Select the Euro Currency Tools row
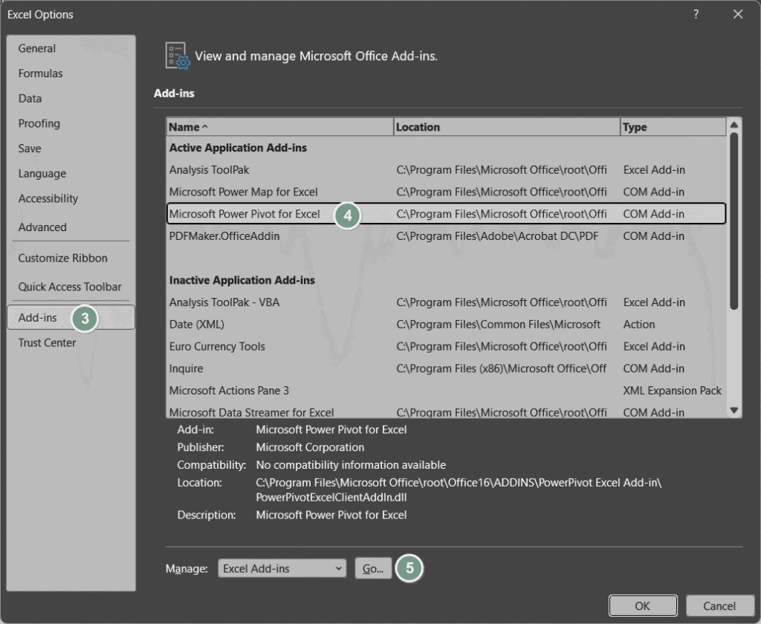 (x=446, y=346)
